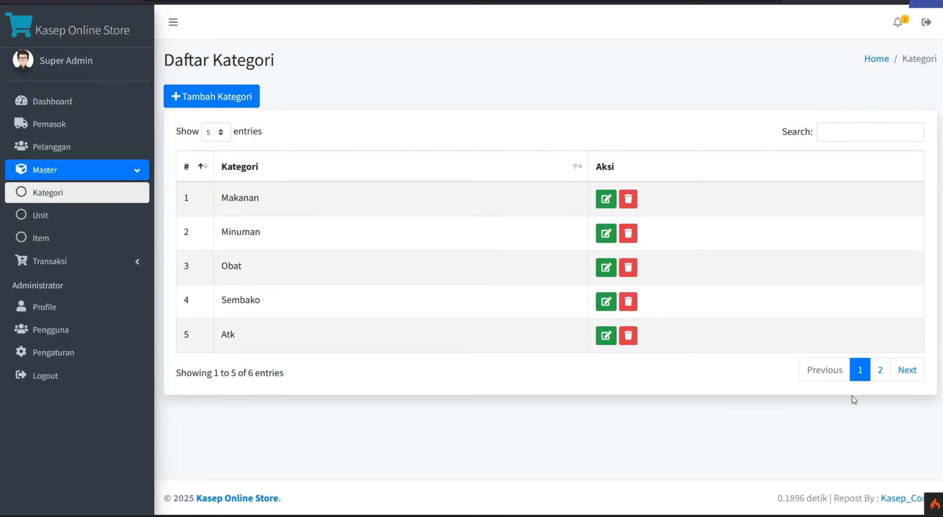Image resolution: width=943 pixels, height=517 pixels.
Task: Go to Pemasok page
Action: pos(77,124)
